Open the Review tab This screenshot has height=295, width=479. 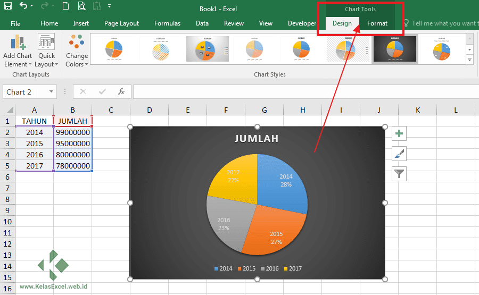(234, 23)
